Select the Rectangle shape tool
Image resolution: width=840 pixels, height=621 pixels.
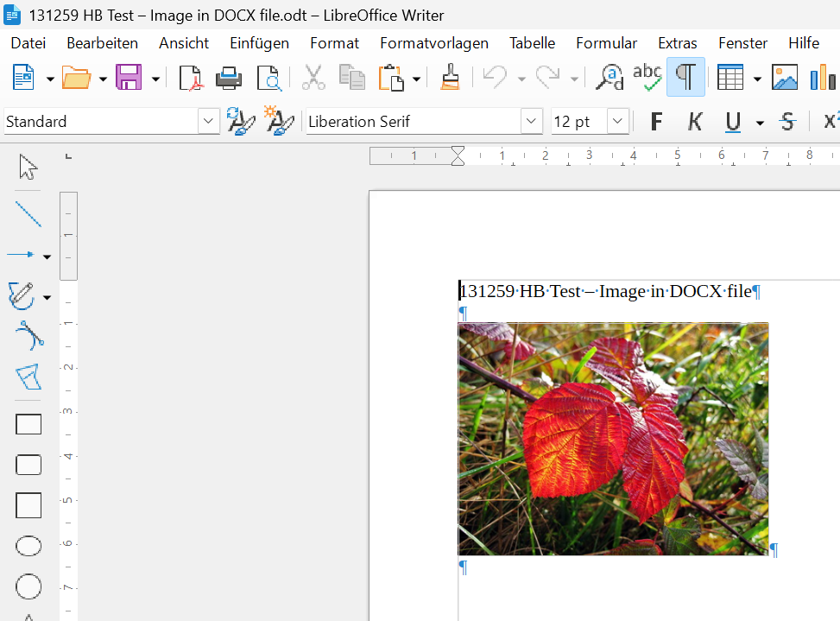[28, 424]
